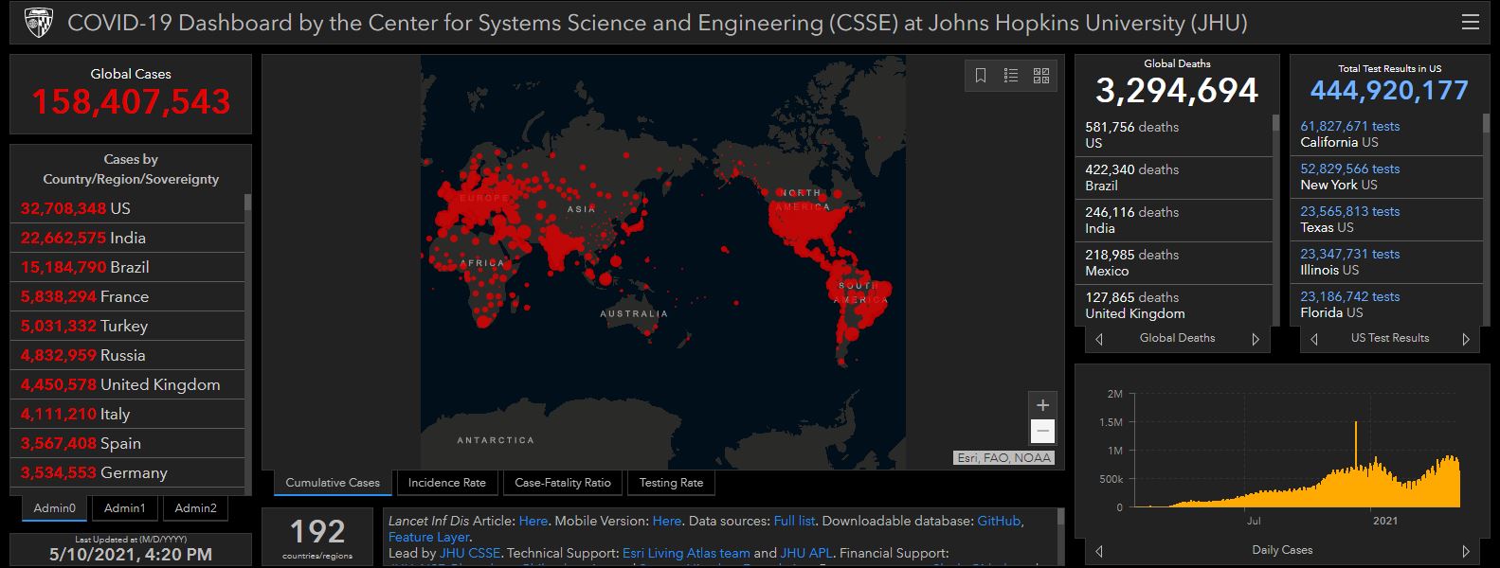Open the map bookmarks icon
The width and height of the screenshot is (1500, 568).
[x=981, y=76]
